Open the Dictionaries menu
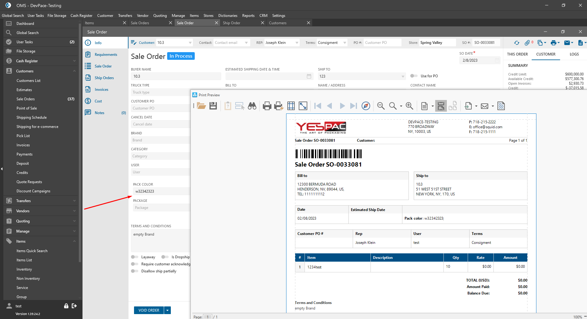 click(x=228, y=16)
